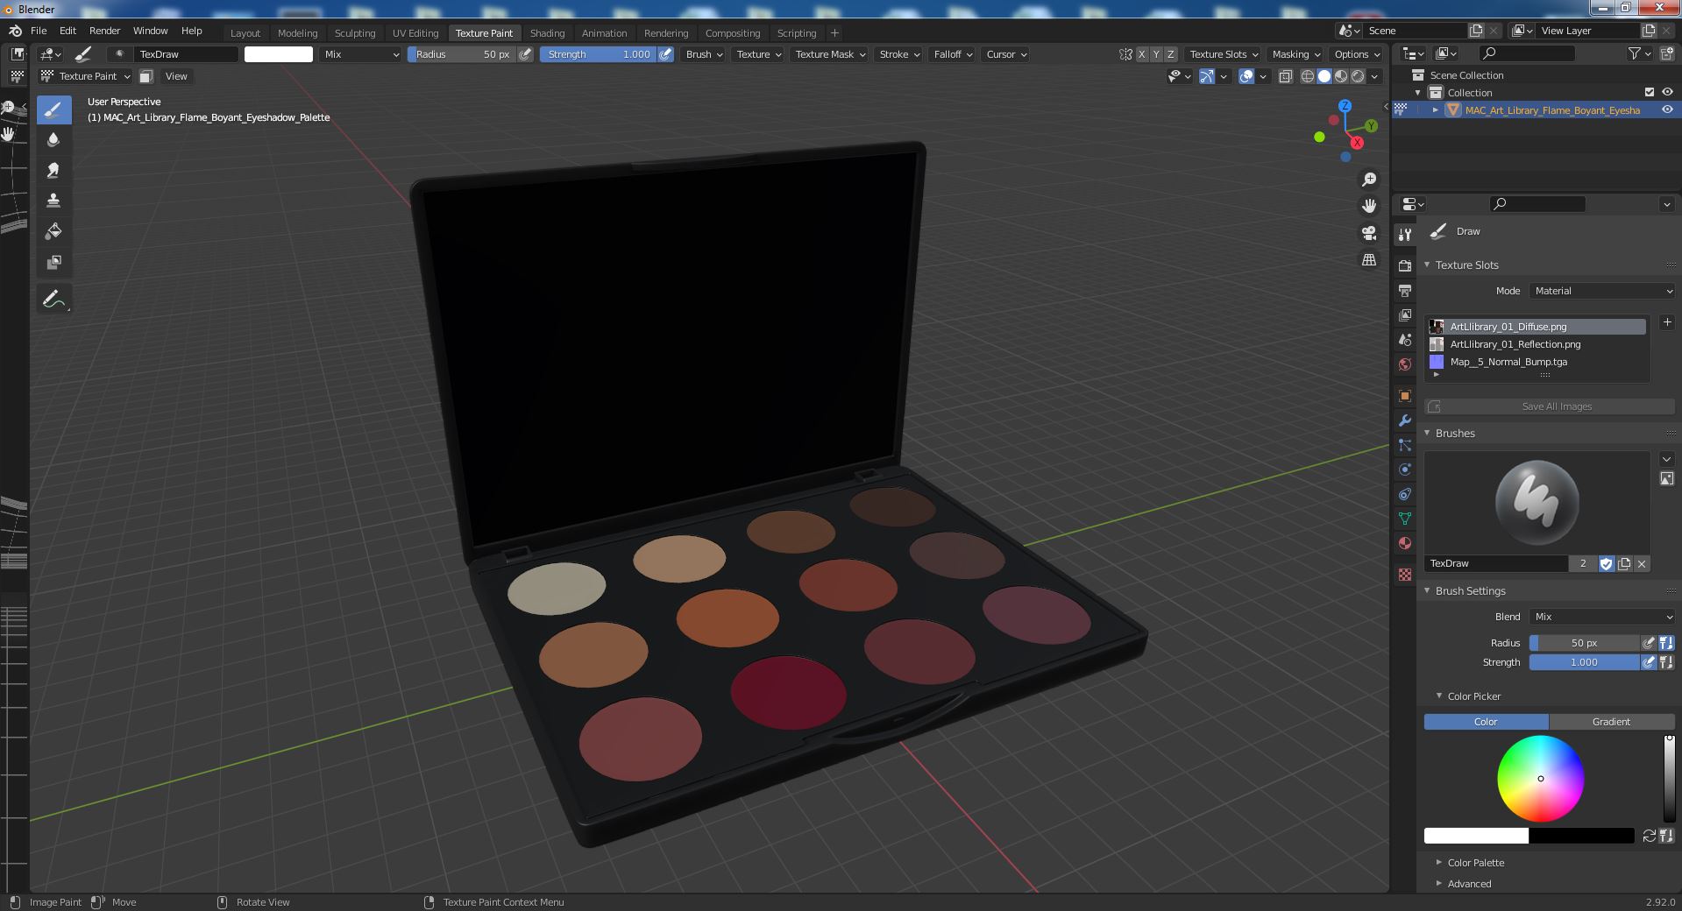Image resolution: width=1682 pixels, height=911 pixels.
Task: Open the Material properties tab
Action: click(x=1405, y=543)
